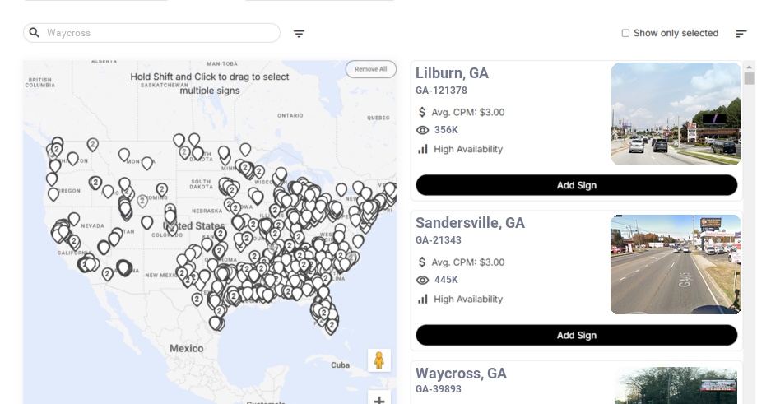Click the Sandersville impressions eye icon
This screenshot has height=404, width=757.
pyautogui.click(x=423, y=280)
